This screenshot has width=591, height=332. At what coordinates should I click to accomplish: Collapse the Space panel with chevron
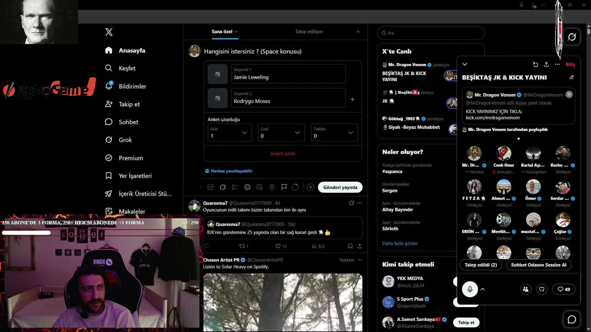(465, 65)
